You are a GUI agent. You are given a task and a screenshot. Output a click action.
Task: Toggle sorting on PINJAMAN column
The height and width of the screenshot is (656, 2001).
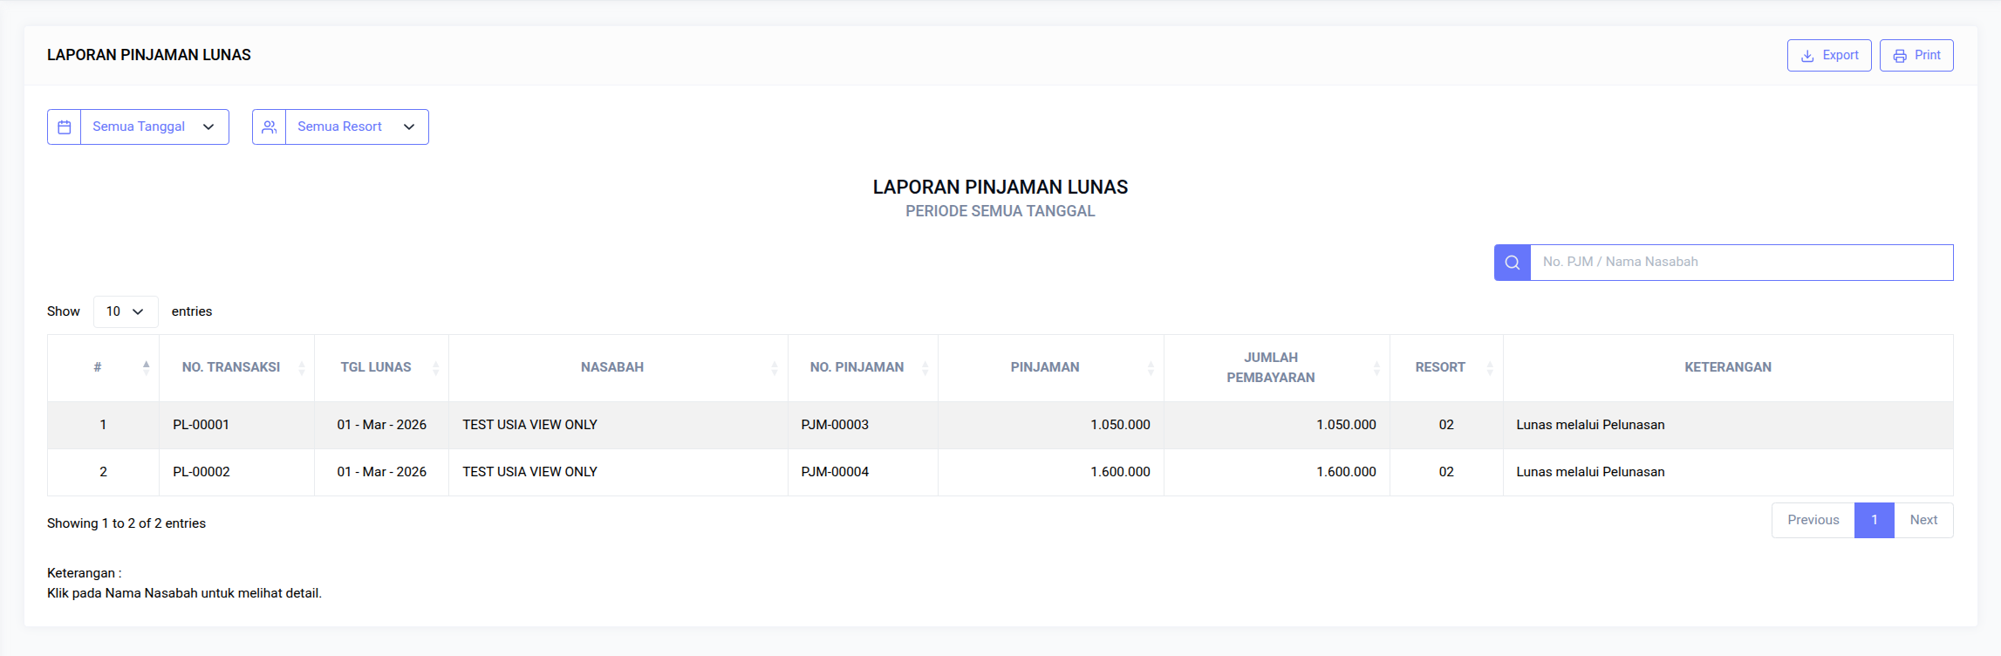pyautogui.click(x=1151, y=367)
